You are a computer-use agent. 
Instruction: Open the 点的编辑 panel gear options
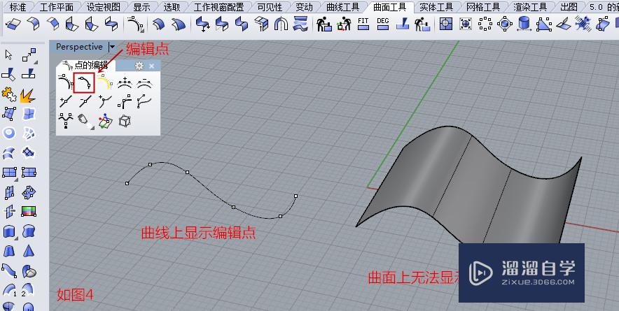pyautogui.click(x=139, y=66)
